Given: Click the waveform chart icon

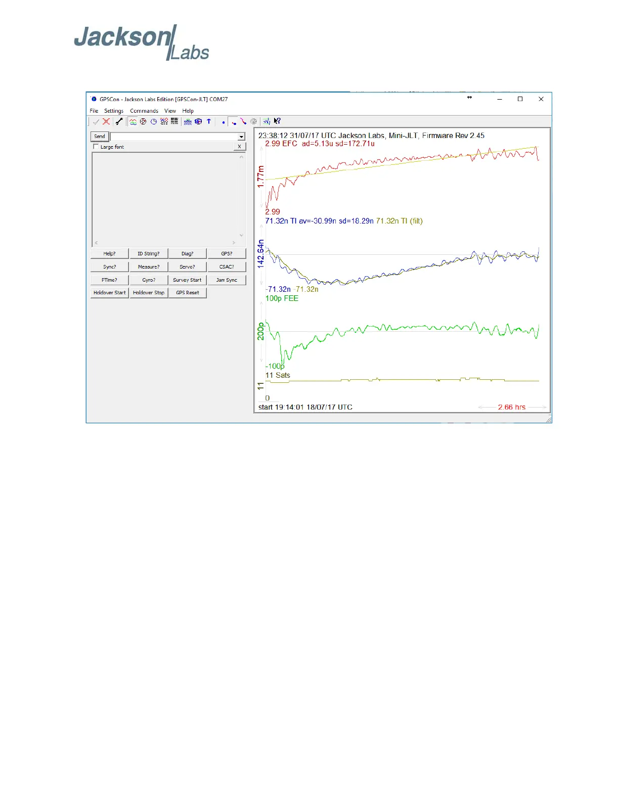Looking at the screenshot, I should pos(267,121).
